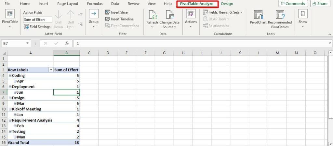Open the Show menu

click(303, 19)
